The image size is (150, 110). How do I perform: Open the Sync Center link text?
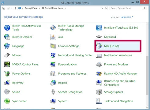point(19,101)
